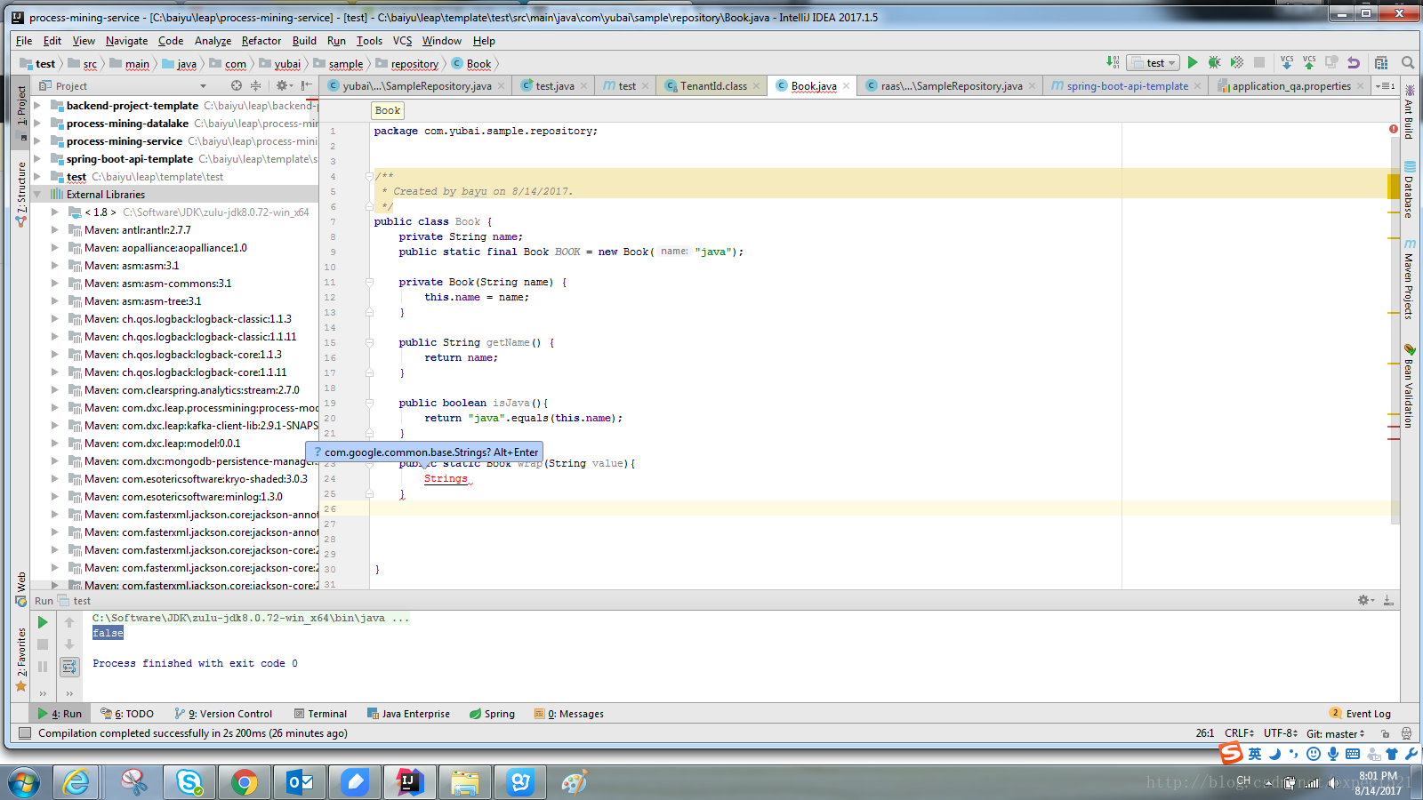Toggle Use Soft Wraps in the Run console
Screen dimensions: 1423x800
(x=69, y=667)
